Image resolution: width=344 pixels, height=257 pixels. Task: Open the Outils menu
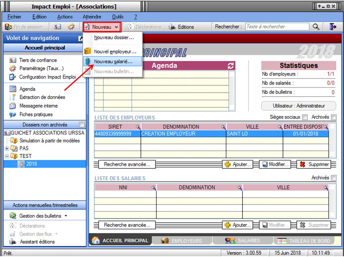point(118,17)
